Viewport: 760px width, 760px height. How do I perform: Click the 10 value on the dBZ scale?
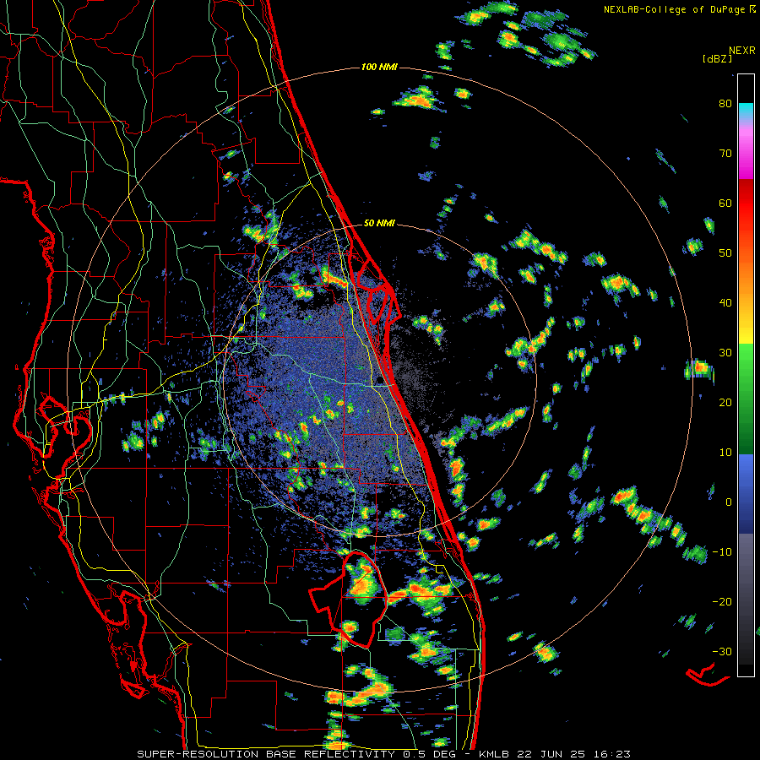(725, 453)
